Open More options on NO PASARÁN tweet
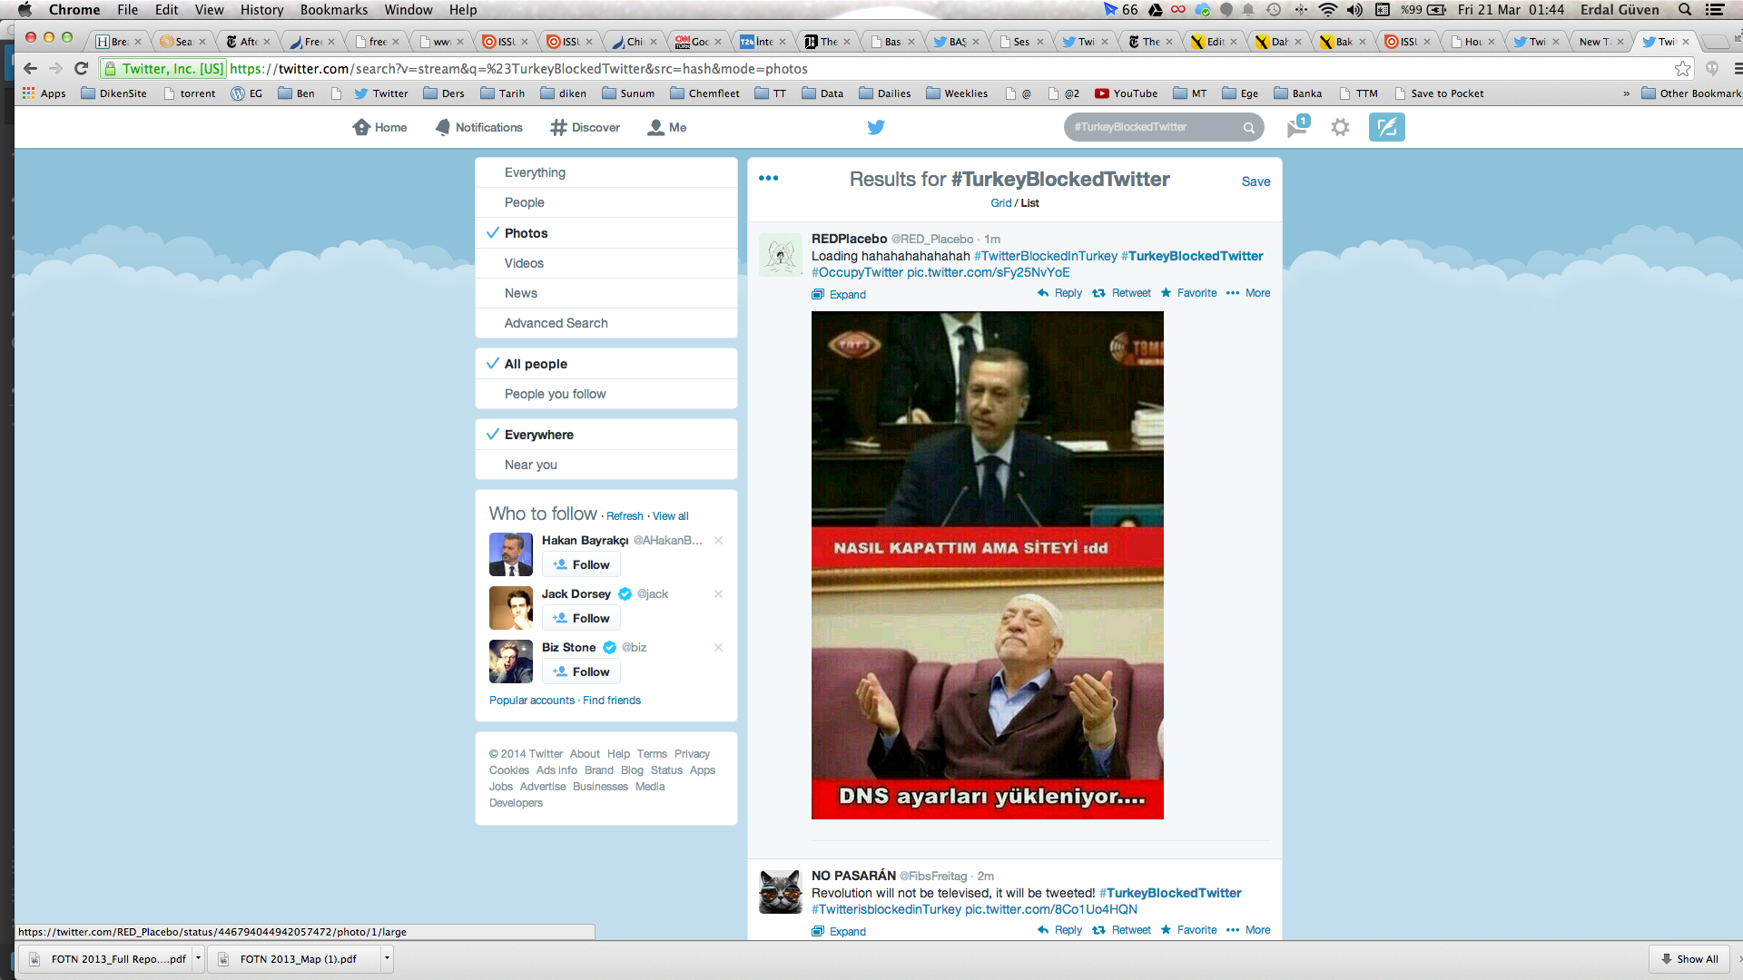Viewport: 1743px width, 980px height. pos(1248,930)
